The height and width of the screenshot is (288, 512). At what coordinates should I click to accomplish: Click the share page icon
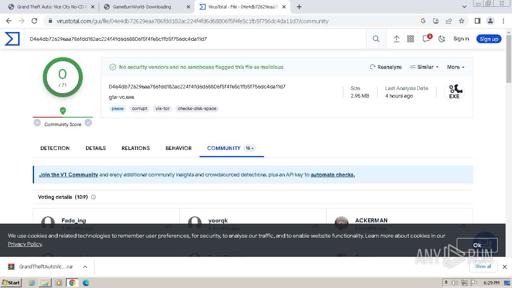tap(449, 21)
